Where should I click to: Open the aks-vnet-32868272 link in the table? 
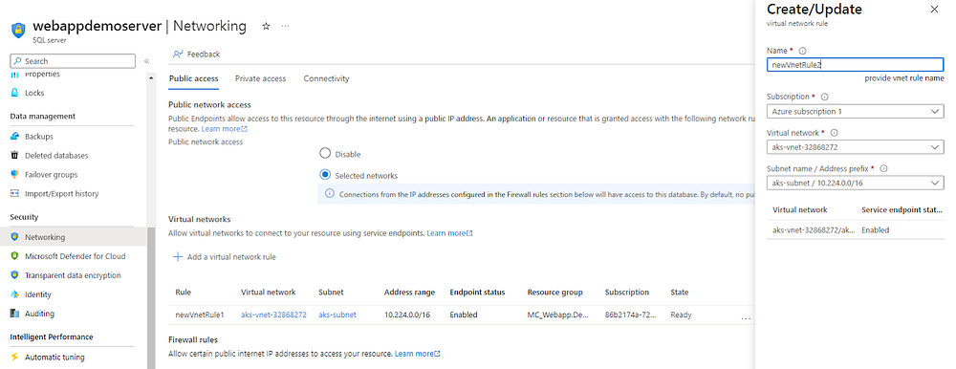click(x=273, y=315)
